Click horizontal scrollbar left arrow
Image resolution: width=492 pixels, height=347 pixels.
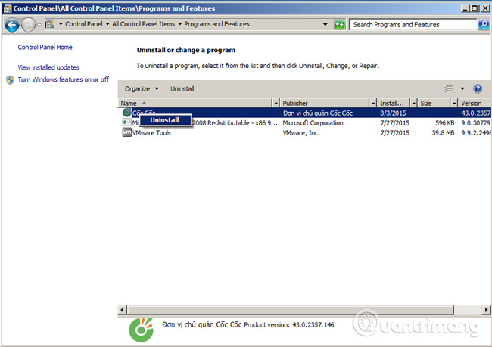click(122, 310)
